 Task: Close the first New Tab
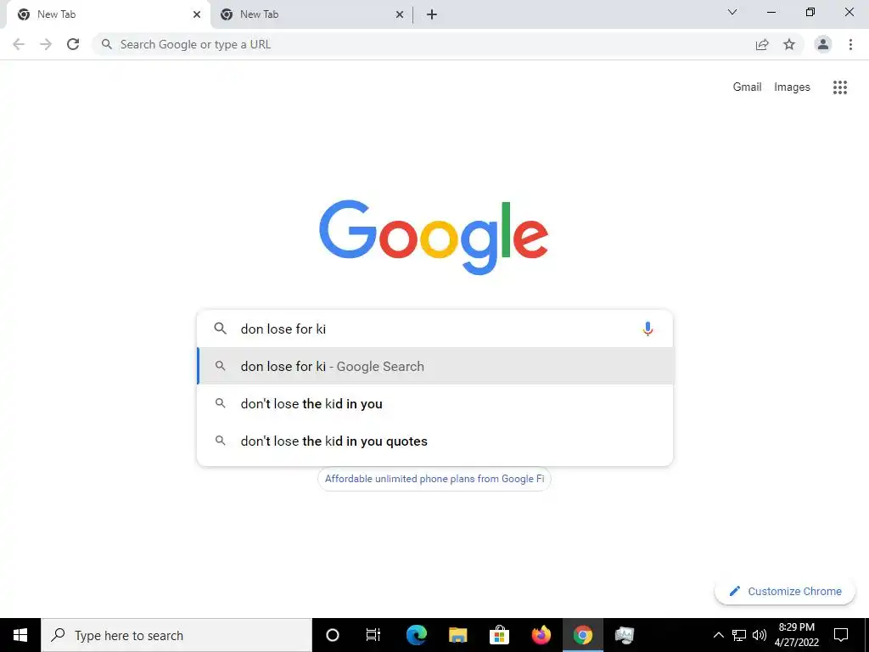[197, 14]
